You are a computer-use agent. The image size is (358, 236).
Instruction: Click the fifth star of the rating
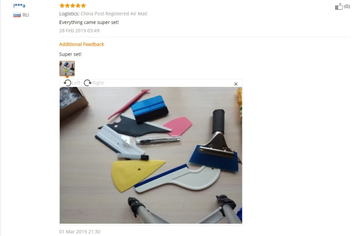pos(83,5)
